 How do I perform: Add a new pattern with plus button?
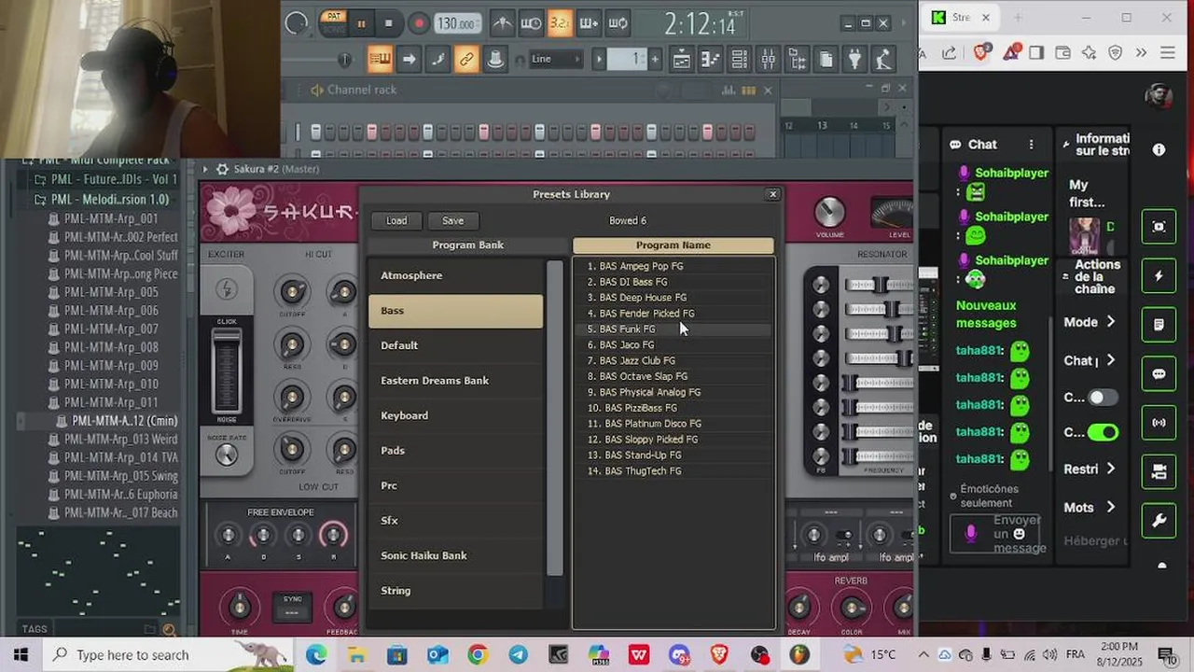[655, 59]
